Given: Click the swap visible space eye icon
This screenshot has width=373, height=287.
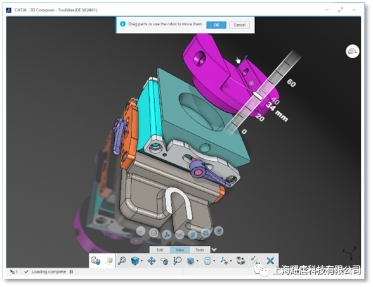Looking at the screenshot, I should [x=241, y=261].
